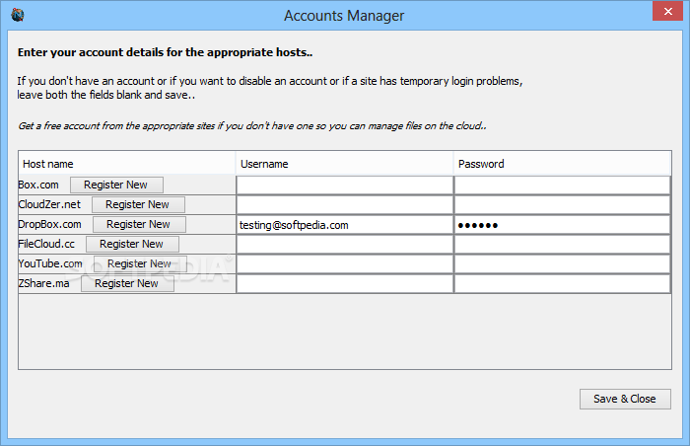The image size is (690, 446).
Task: Select the FileCloud.cc host label
Action: tap(46, 244)
